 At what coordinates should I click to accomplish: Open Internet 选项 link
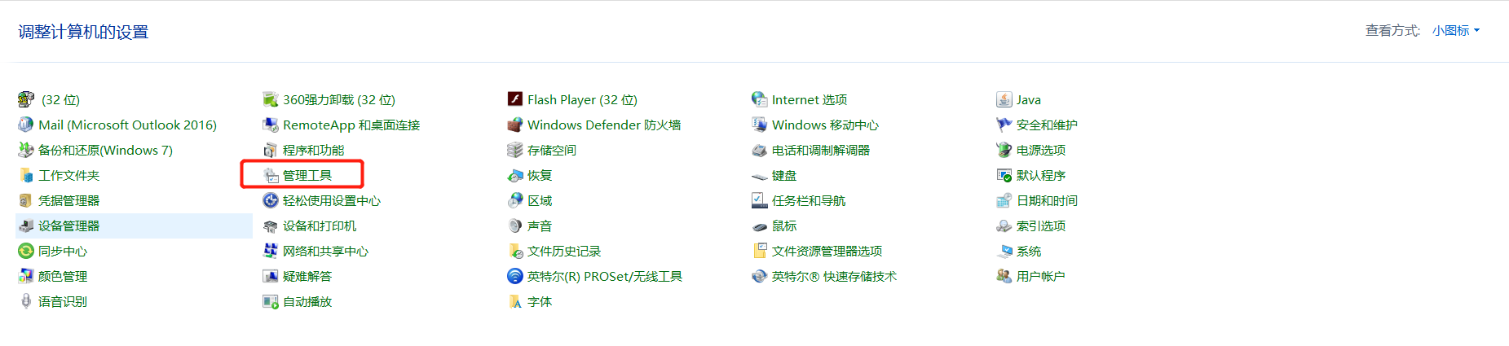coord(810,100)
